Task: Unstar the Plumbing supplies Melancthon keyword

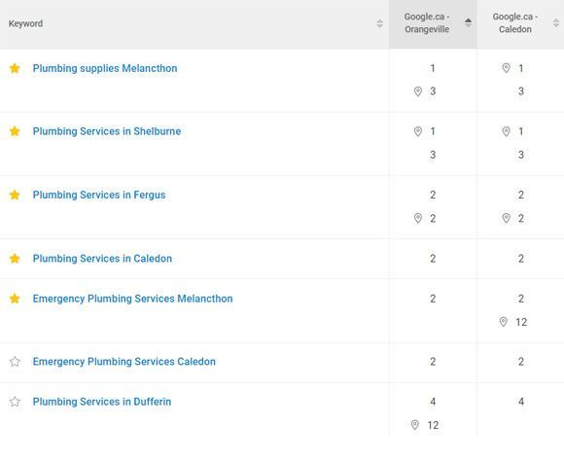Action: click(15, 68)
